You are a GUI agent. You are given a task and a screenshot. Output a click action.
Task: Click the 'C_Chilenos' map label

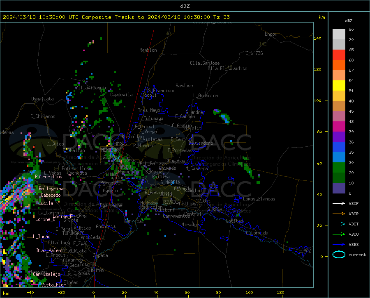43,116
